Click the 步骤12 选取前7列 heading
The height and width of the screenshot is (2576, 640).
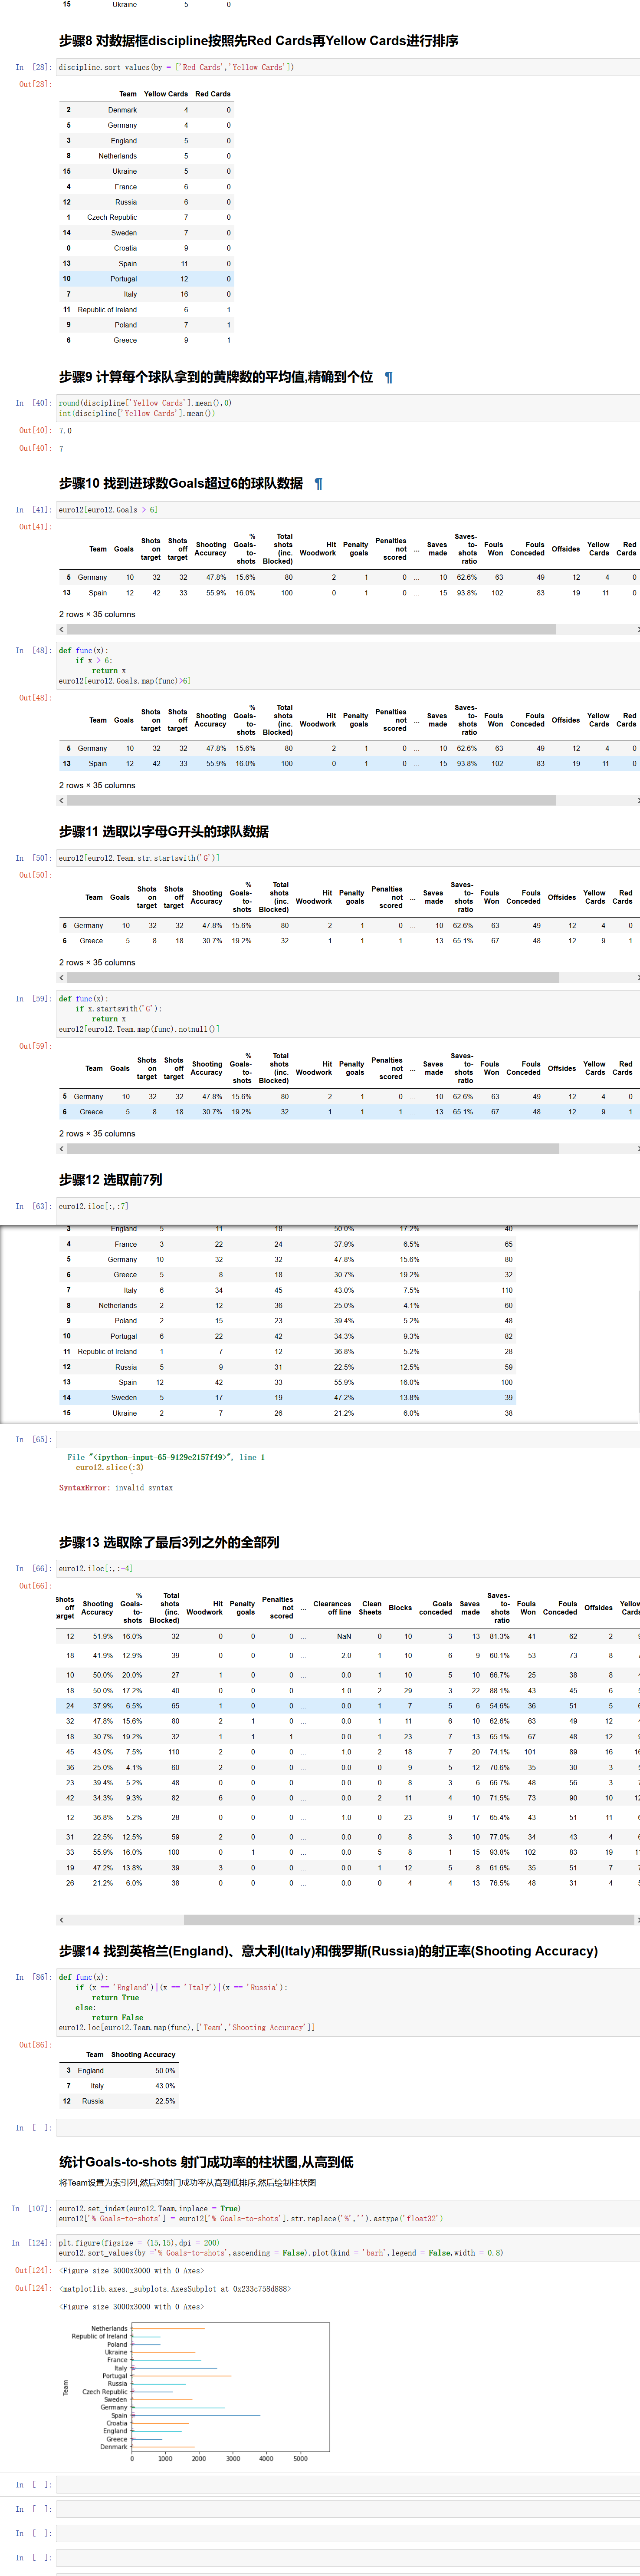click(111, 1180)
